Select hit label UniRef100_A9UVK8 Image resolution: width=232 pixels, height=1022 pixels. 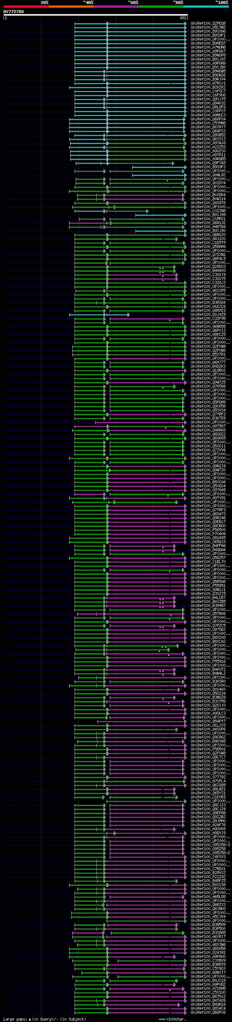click(208, 829)
